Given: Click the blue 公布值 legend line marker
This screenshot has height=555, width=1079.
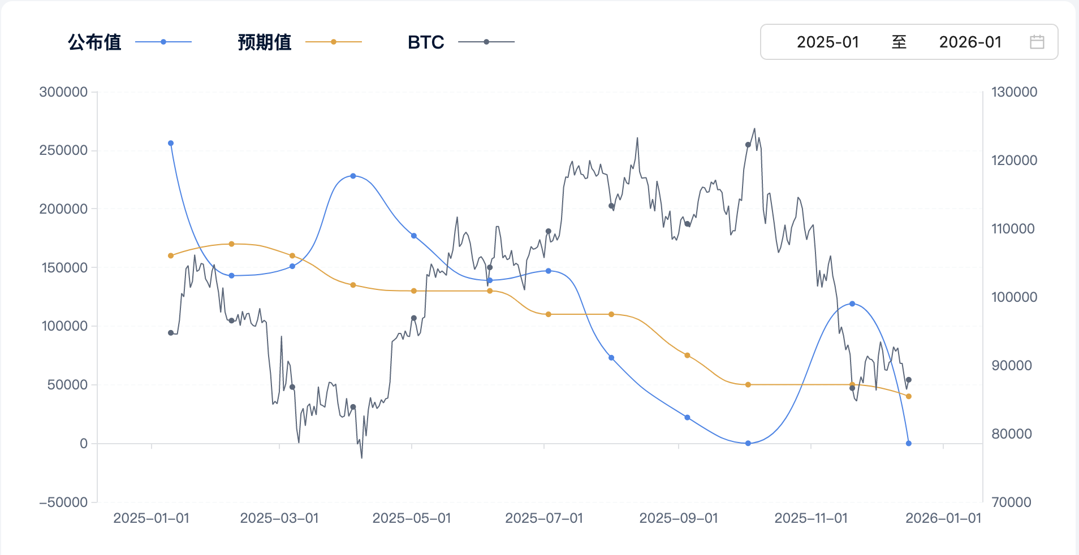Looking at the screenshot, I should [163, 41].
